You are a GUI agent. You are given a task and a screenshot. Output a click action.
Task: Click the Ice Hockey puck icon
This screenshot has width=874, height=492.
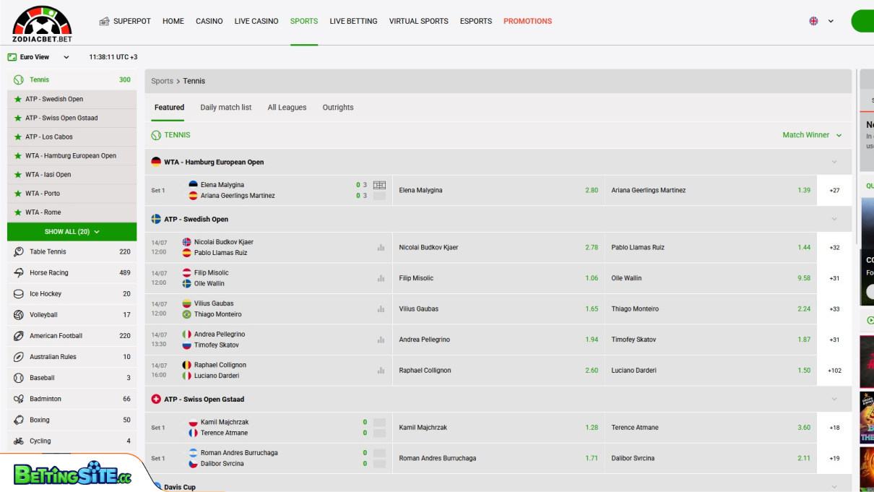click(x=19, y=294)
